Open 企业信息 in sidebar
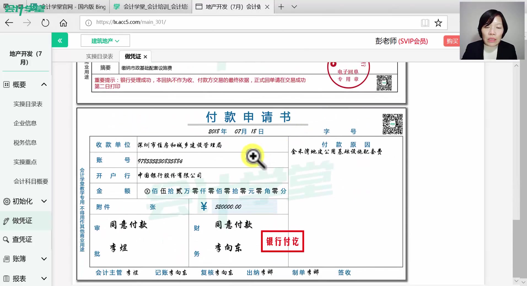 pyautogui.click(x=25, y=123)
